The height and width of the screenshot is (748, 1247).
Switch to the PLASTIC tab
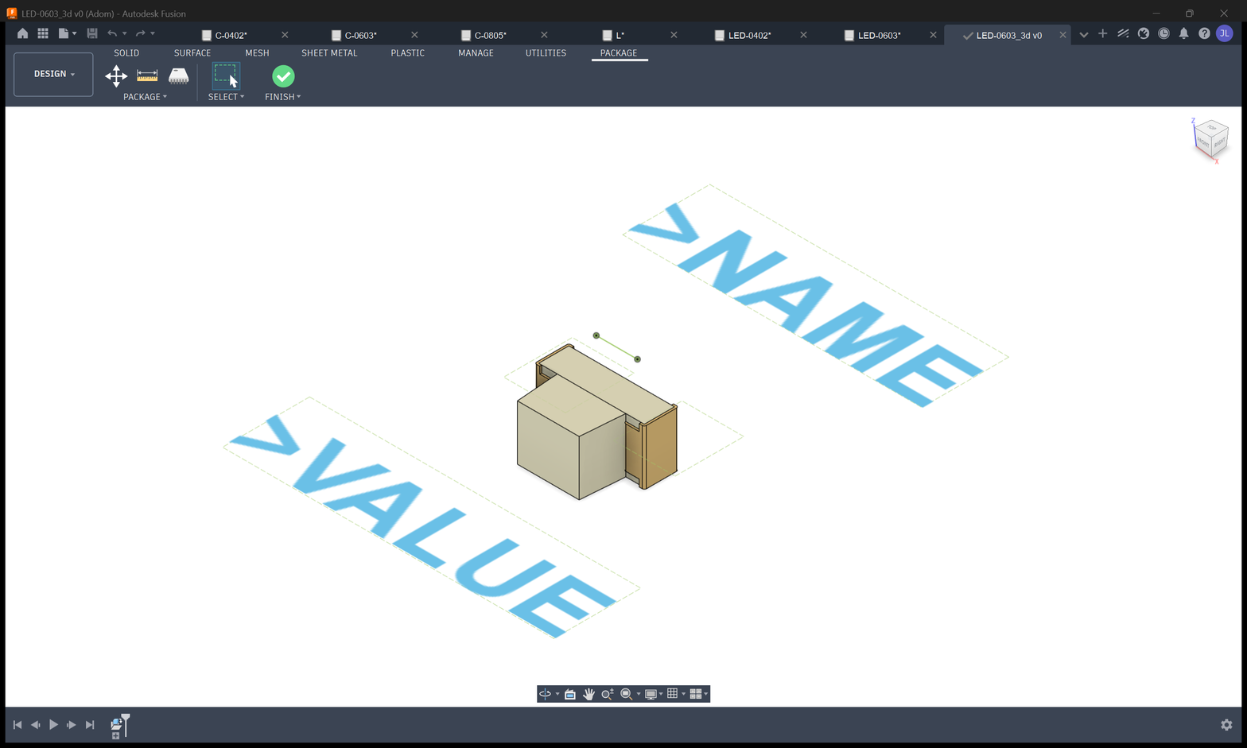click(x=407, y=53)
